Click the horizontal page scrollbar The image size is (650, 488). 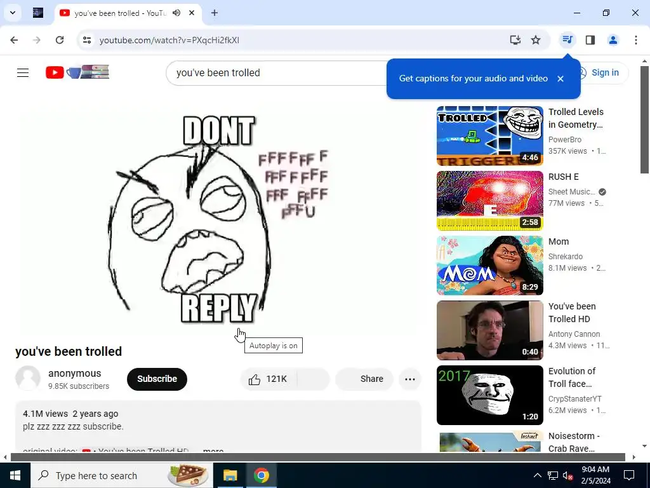pyautogui.click(x=317, y=457)
